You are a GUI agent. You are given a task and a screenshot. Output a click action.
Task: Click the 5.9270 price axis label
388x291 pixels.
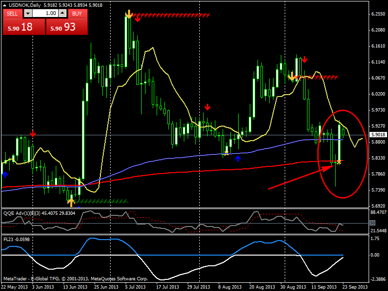tap(378, 126)
